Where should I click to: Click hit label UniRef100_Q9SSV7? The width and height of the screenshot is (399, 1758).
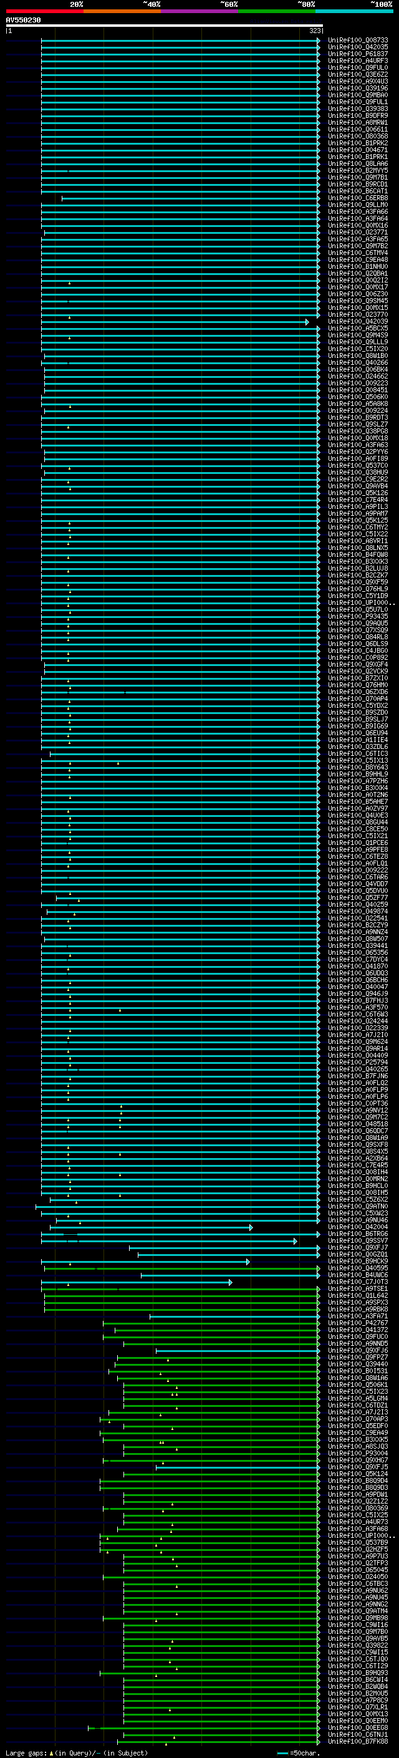[x=358, y=1240]
